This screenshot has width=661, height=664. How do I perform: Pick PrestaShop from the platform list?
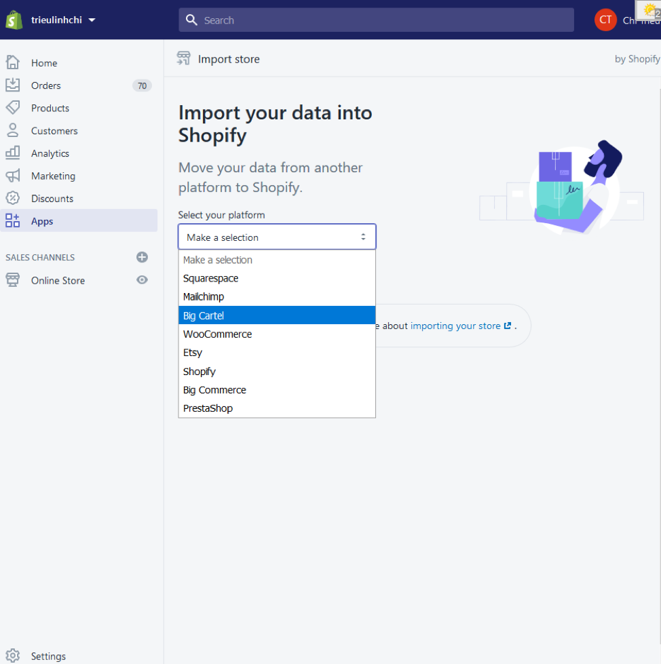coord(277,408)
